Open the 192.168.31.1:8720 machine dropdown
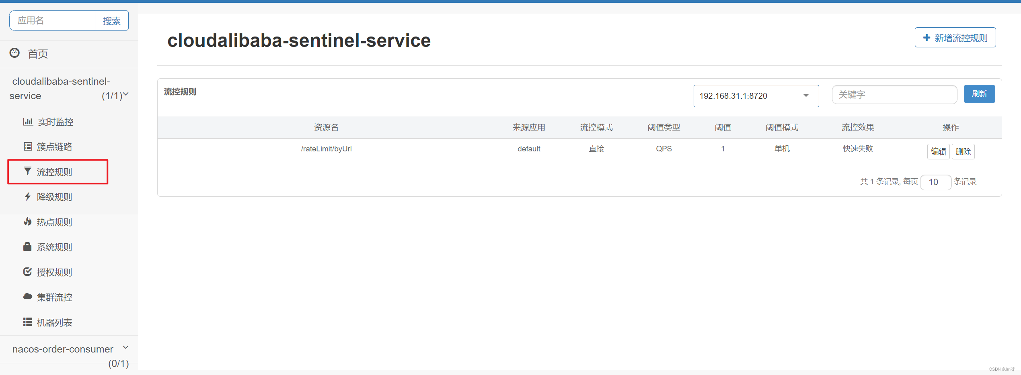Viewport: 1021px width, 375px height. pos(756,96)
